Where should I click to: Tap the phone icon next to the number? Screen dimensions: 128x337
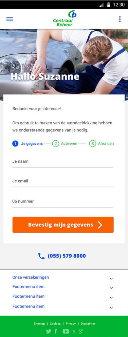pos(41,256)
